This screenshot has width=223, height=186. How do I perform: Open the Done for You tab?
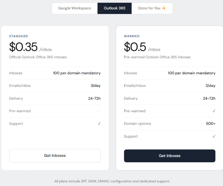click(152, 8)
